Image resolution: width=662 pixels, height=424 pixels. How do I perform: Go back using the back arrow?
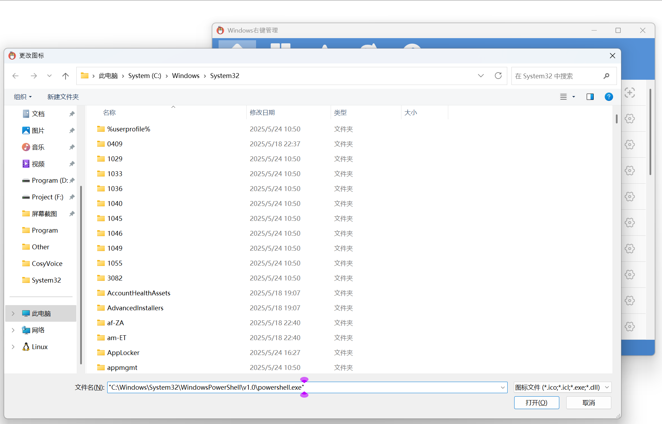(15, 76)
